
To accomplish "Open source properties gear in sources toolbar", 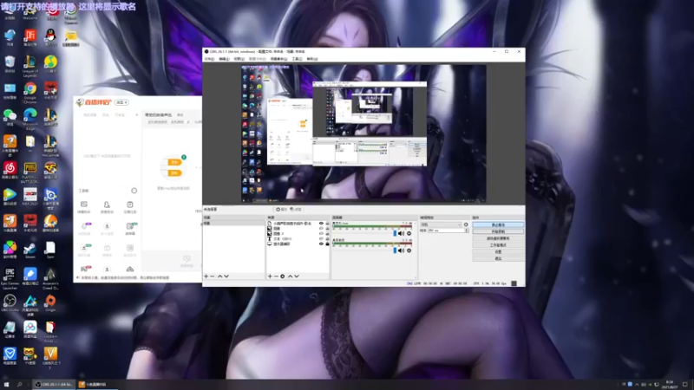I will (x=283, y=276).
